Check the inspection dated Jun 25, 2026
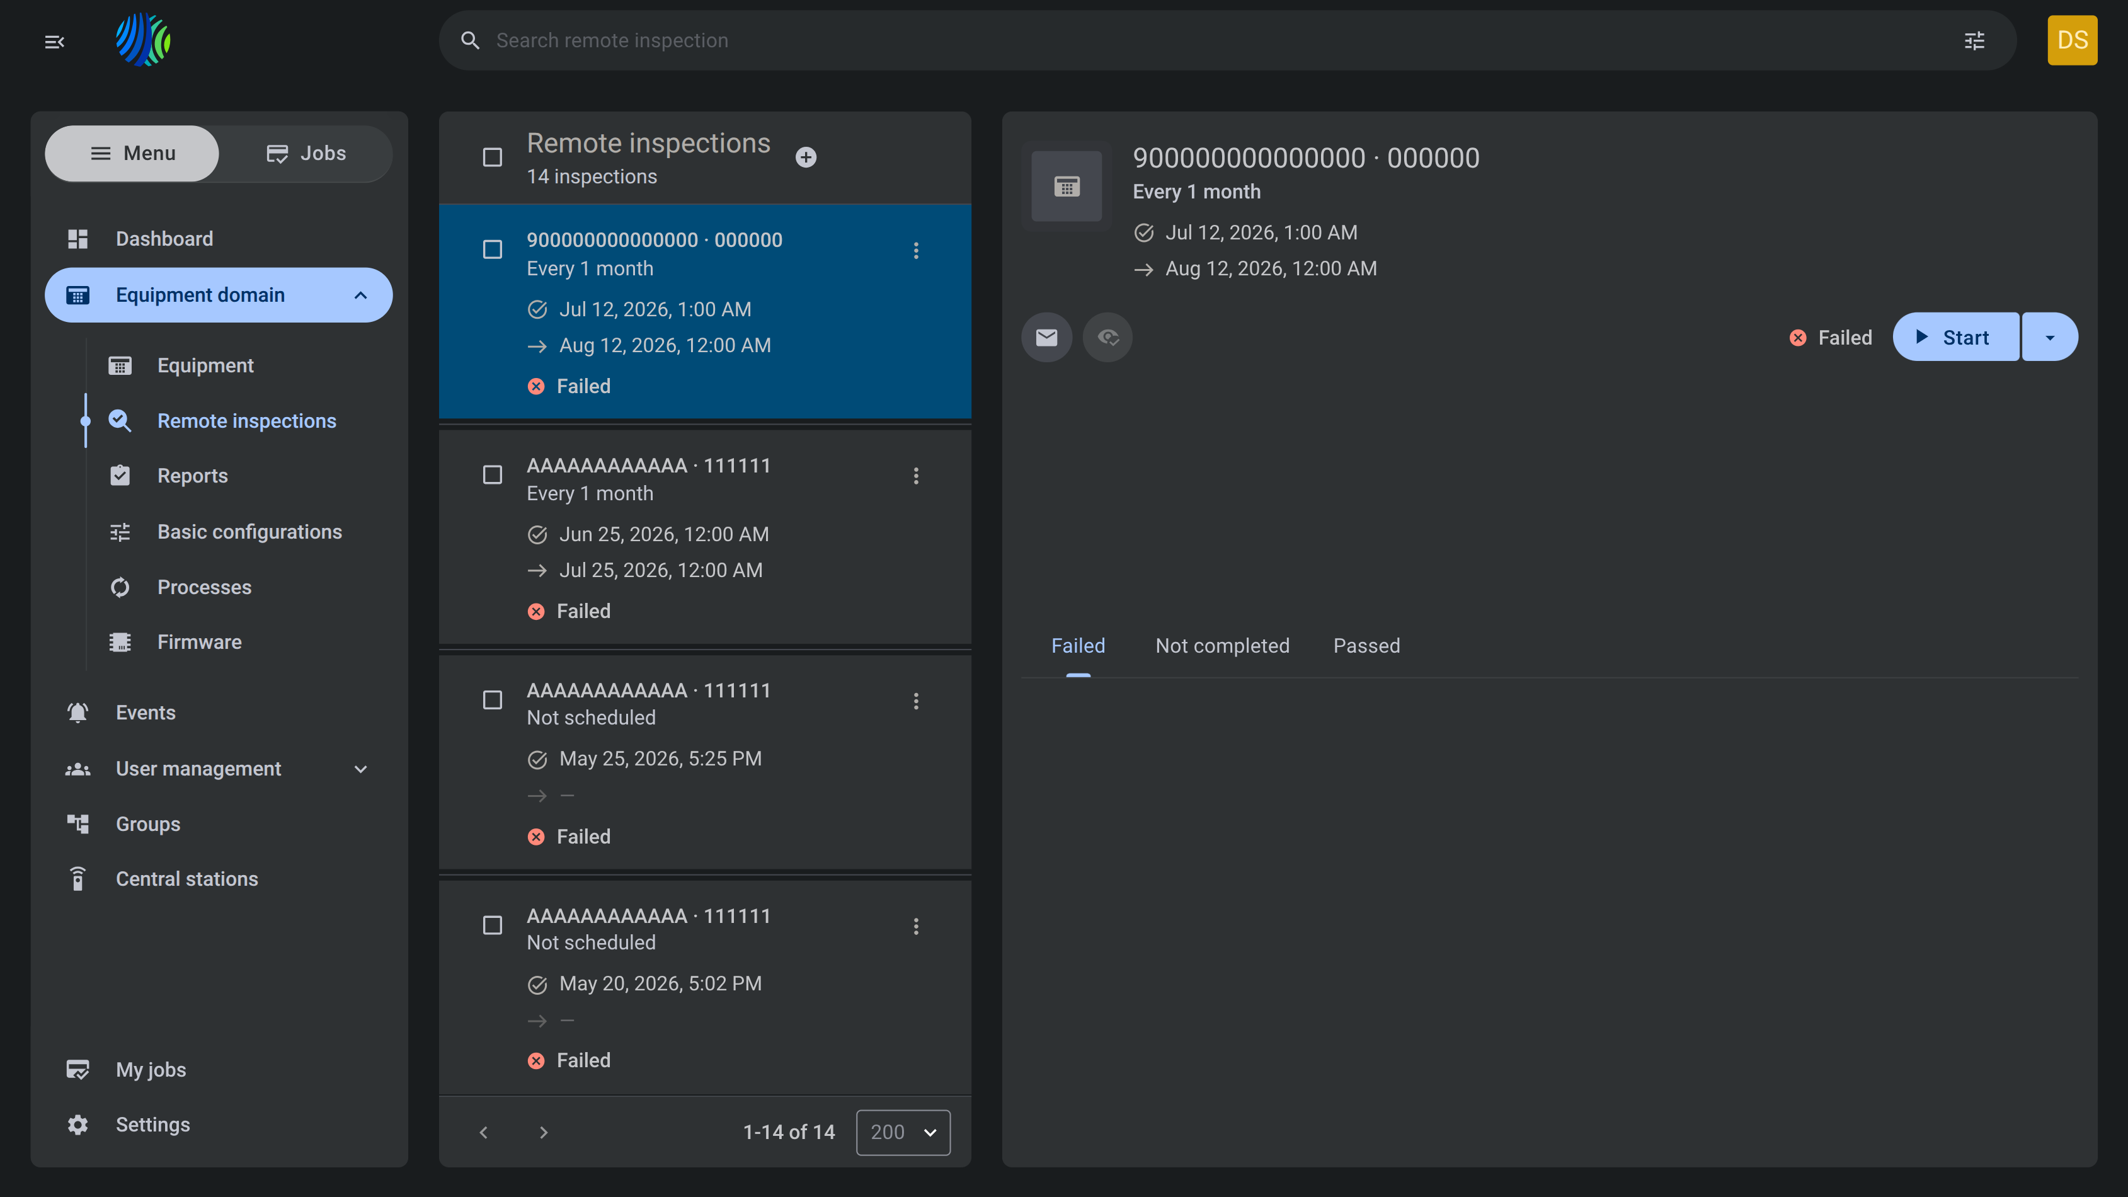This screenshot has width=2128, height=1197. 493,475
